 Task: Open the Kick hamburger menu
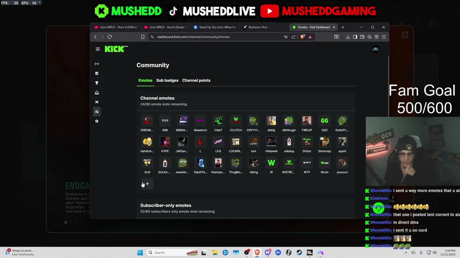click(x=98, y=49)
